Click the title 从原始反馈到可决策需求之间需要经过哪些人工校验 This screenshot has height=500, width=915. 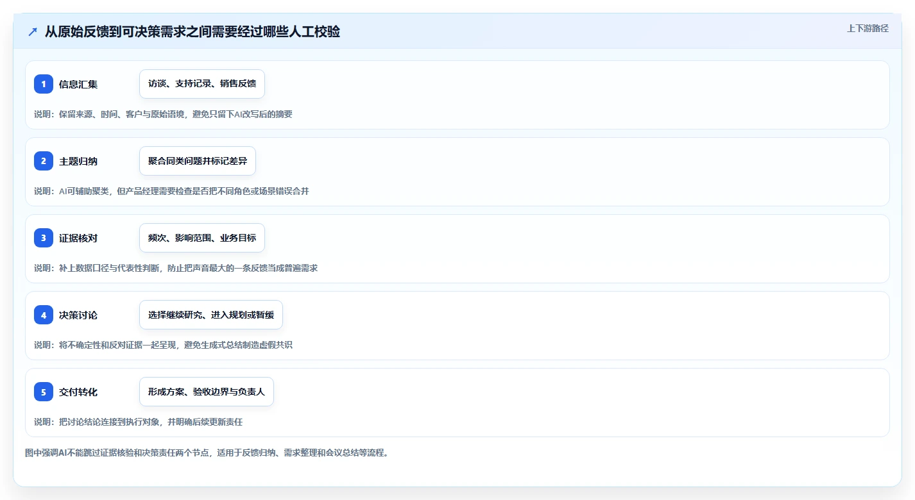(192, 31)
